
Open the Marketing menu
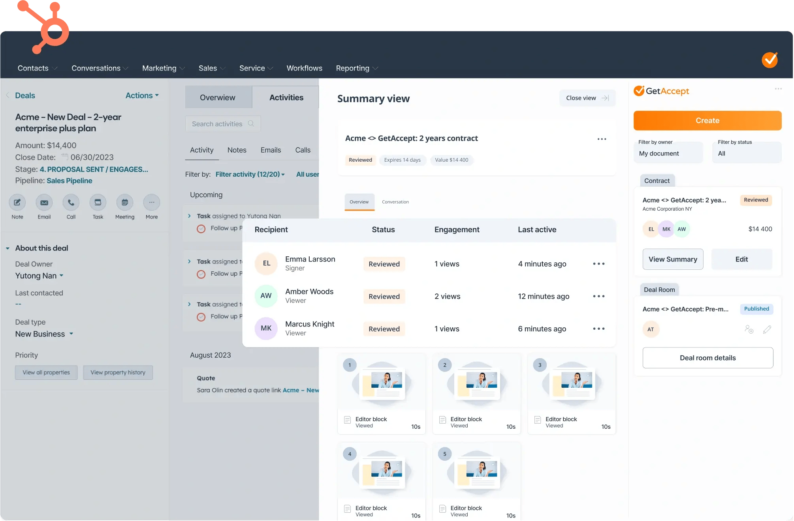point(164,68)
